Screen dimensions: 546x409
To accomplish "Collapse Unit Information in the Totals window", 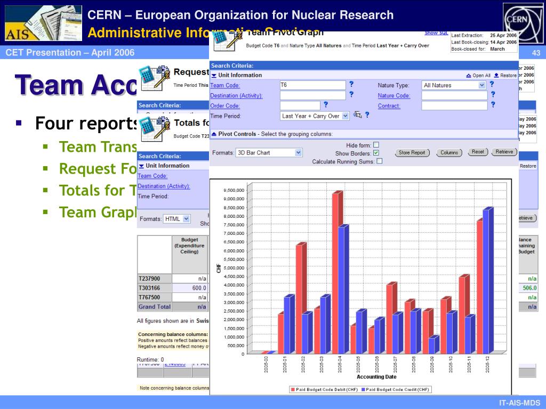I will pos(141,166).
